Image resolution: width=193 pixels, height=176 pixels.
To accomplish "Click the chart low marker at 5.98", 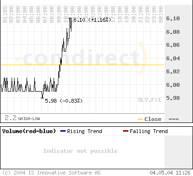I will 42,97.
